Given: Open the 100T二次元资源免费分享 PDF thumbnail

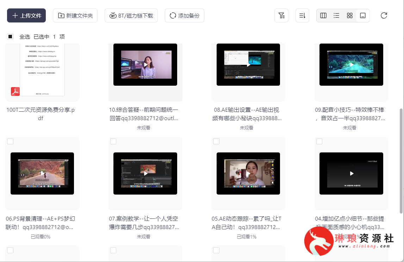Looking at the screenshot, I should pyautogui.click(x=42, y=70).
